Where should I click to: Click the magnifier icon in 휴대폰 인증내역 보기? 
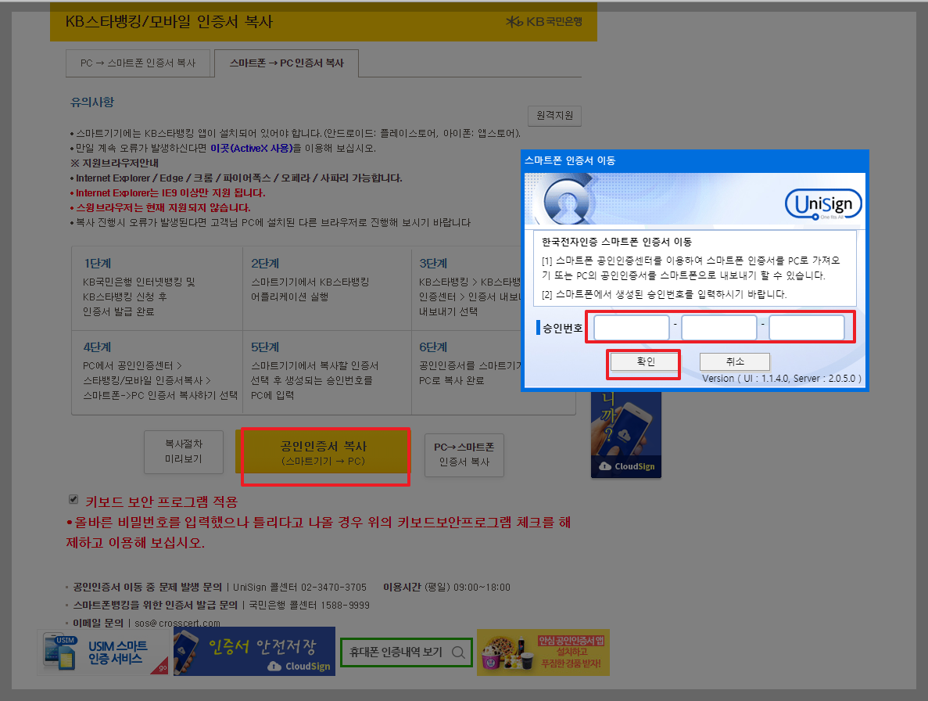(x=458, y=652)
